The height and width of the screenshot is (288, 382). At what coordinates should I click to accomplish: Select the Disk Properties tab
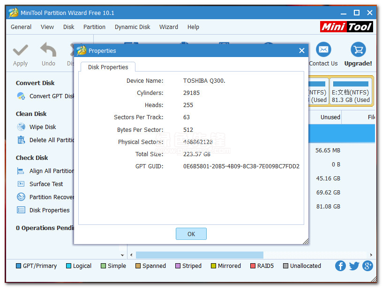[108, 67]
